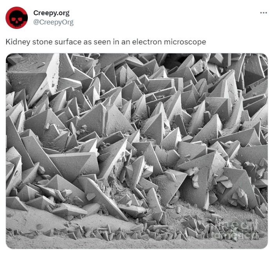Open the three-dot more options menu

point(263,13)
